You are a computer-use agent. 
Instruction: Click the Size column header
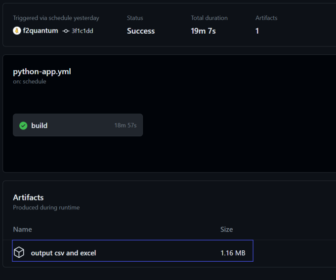pyautogui.click(x=226, y=229)
